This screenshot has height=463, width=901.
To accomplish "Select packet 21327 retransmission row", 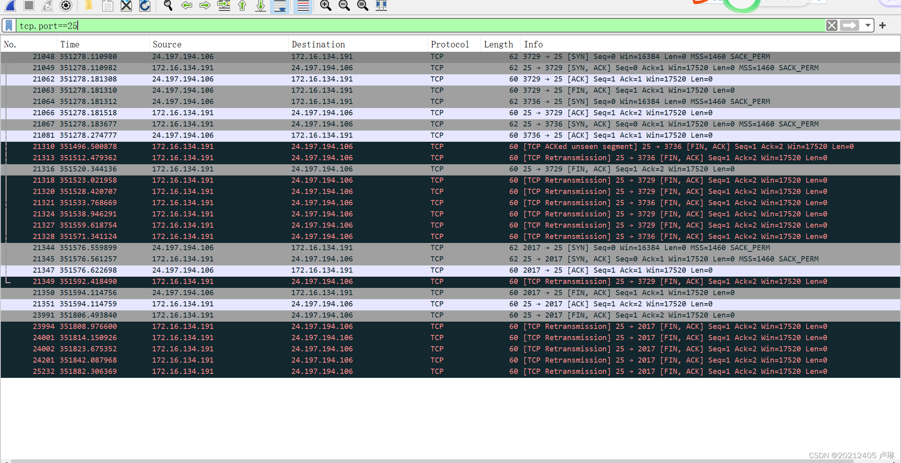I will point(450,225).
